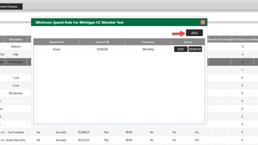Click the $100.00 amount cell
Image resolution: width=258 pixels, height=145 pixels.
click(x=102, y=49)
